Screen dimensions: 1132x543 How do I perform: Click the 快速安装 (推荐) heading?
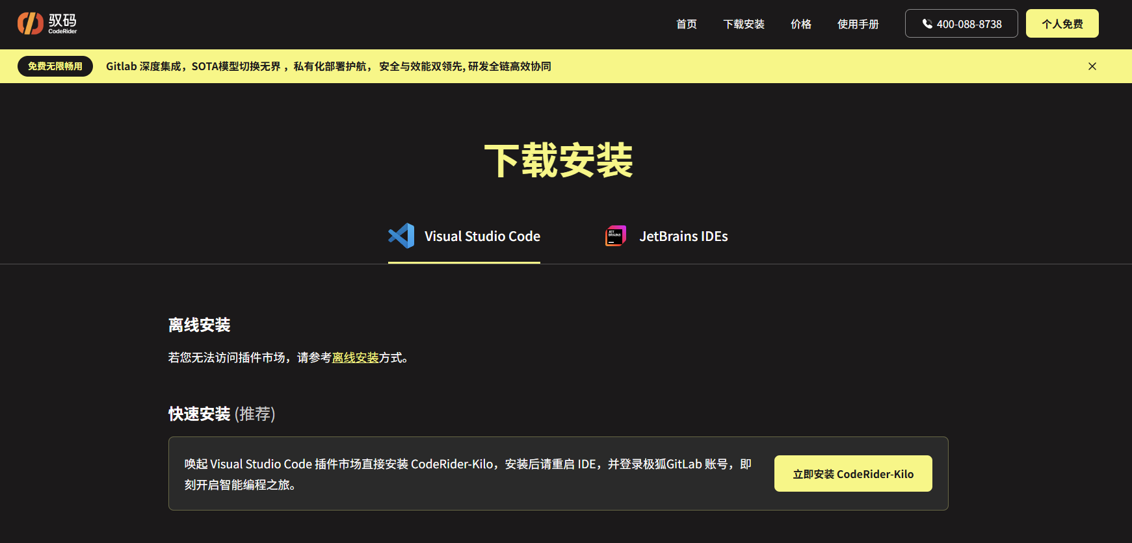pos(222,414)
